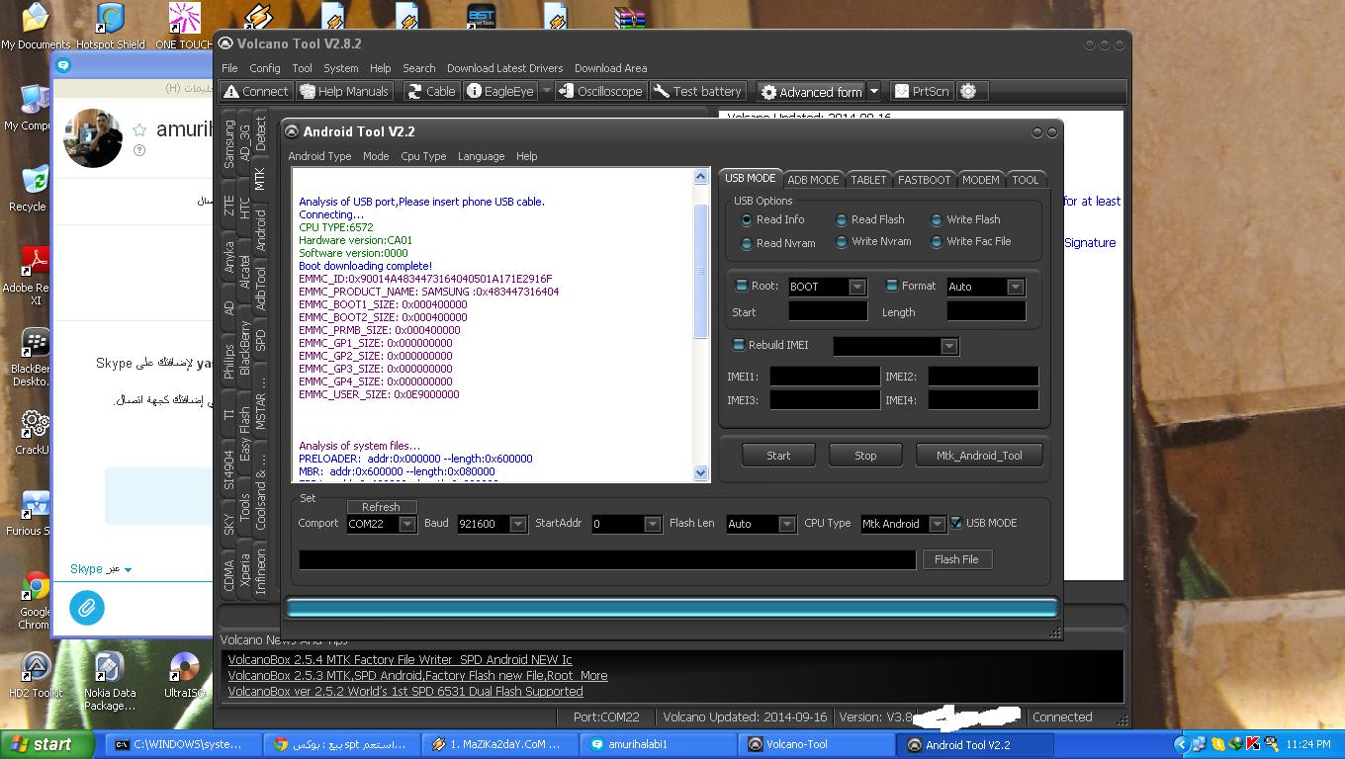
Task: Click the IMEI1 input field
Action: [x=825, y=377]
